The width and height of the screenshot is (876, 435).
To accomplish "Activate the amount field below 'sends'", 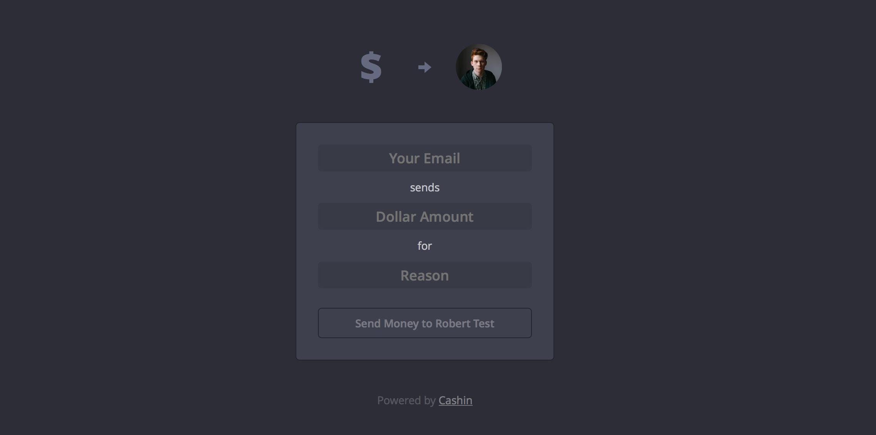I will (425, 216).
